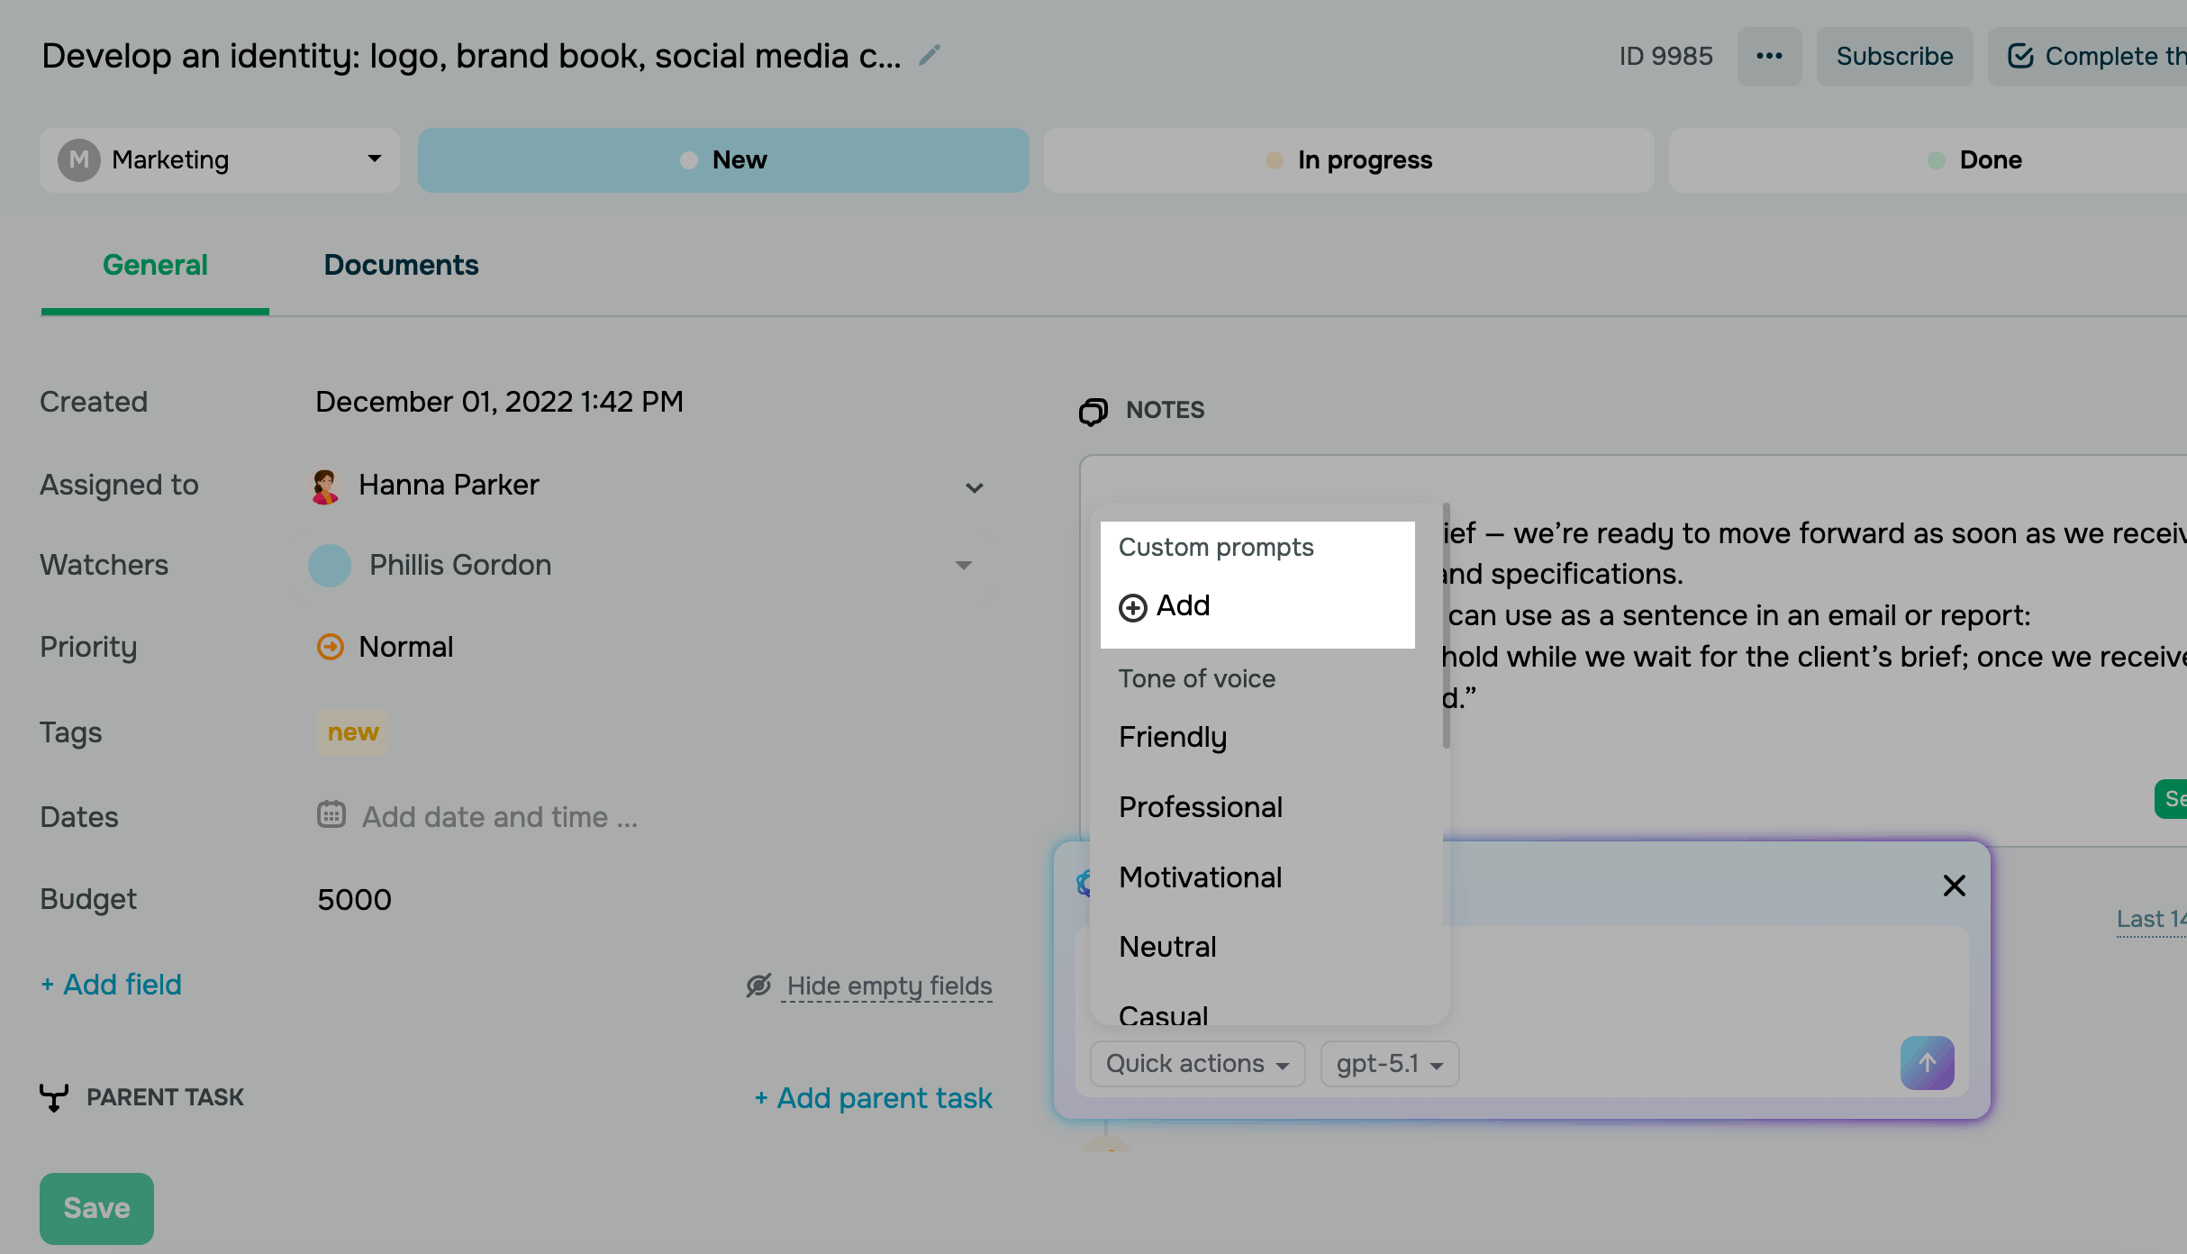Click the Add parent task link
Viewport: 2187px width, 1254px height.
(x=874, y=1098)
